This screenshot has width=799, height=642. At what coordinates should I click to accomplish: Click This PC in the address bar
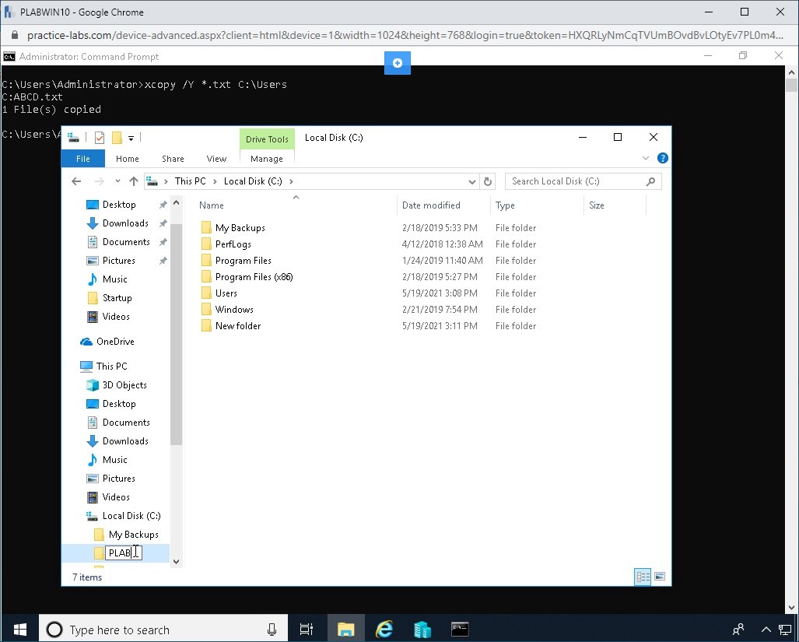pyautogui.click(x=190, y=181)
